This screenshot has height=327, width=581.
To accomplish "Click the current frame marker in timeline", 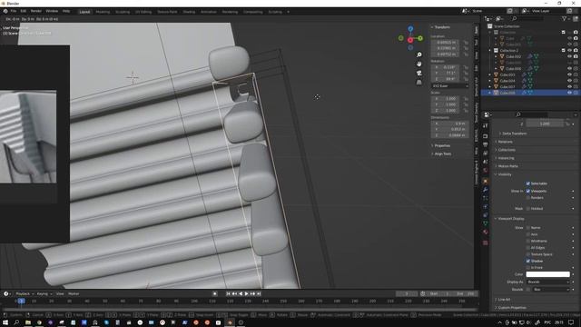I will pos(22,301).
